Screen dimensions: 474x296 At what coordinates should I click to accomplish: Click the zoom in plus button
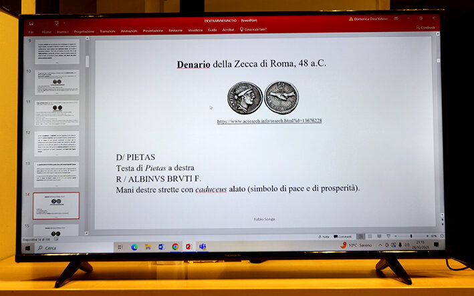tap(427, 236)
